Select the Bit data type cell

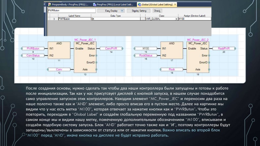[x=116, y=19]
